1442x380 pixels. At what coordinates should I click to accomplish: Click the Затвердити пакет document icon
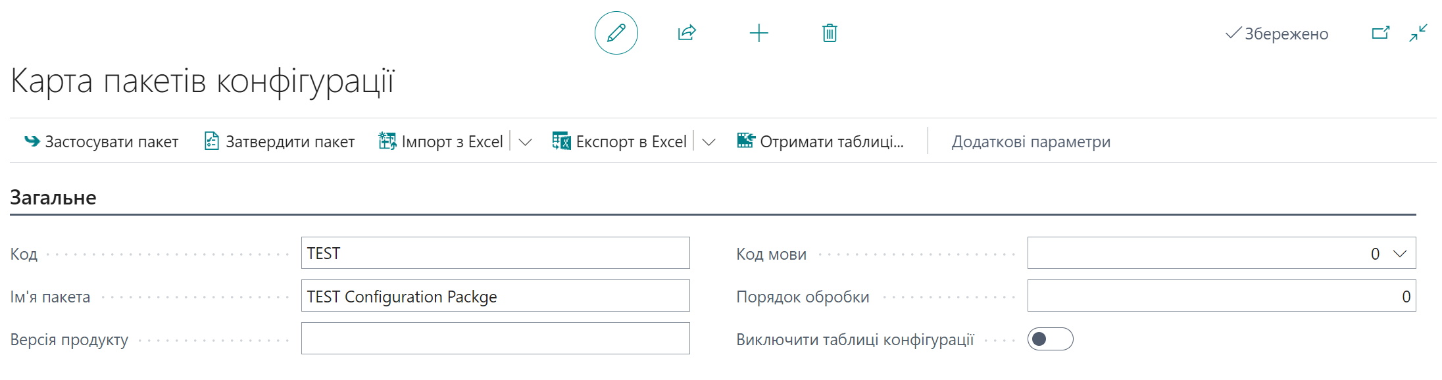tap(212, 141)
